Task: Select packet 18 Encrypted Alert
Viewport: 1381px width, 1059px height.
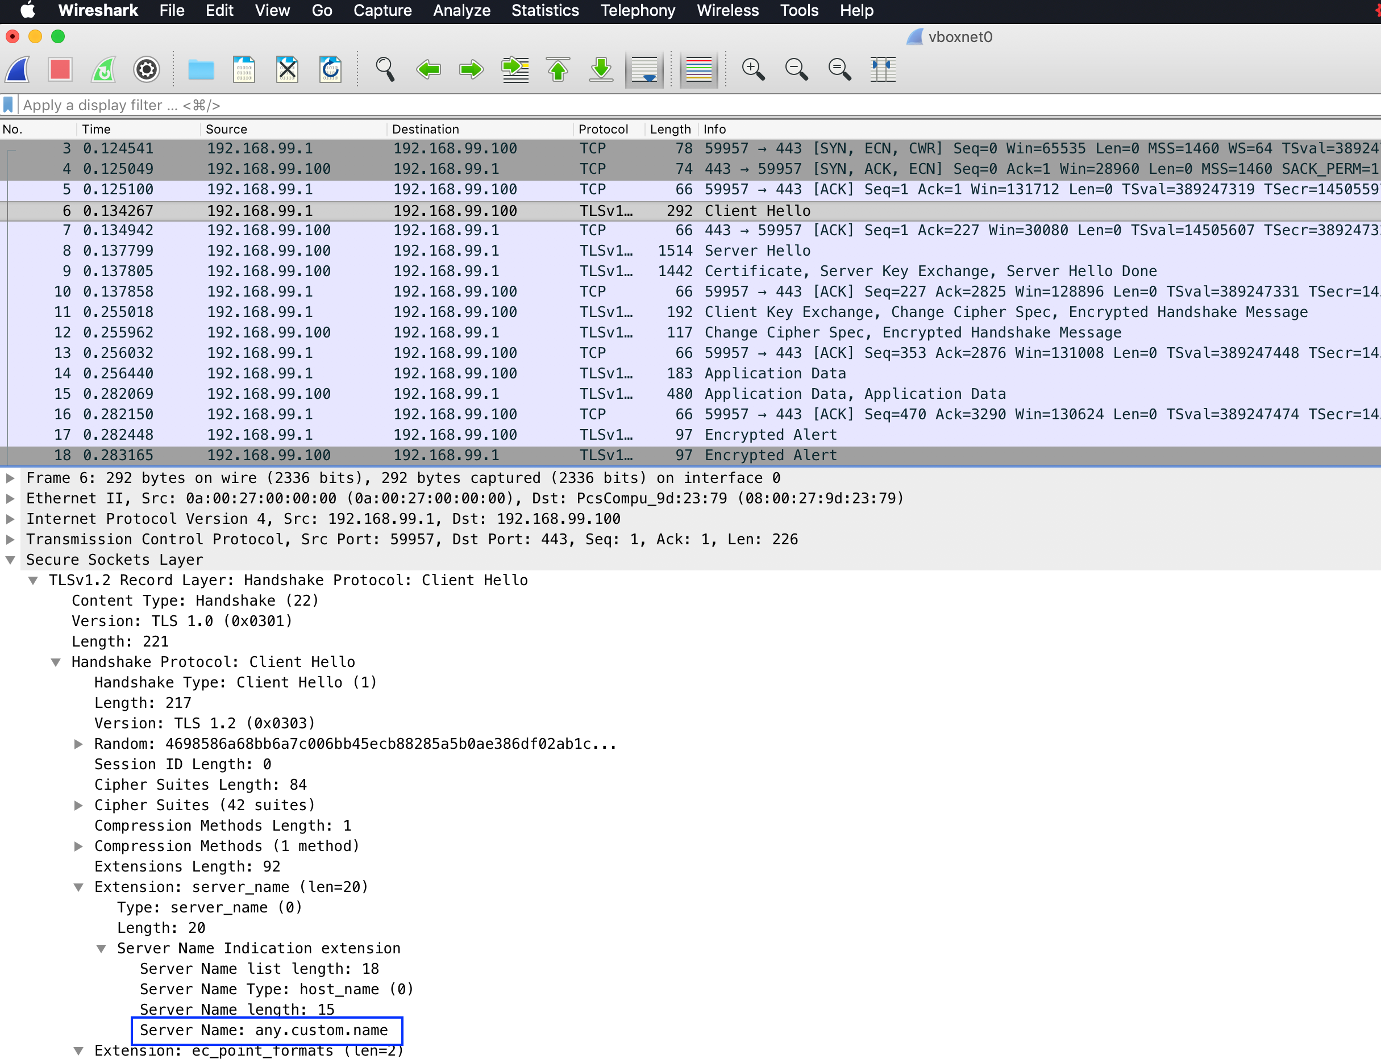Action: pyautogui.click(x=690, y=455)
